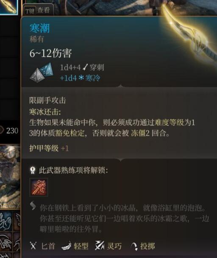Click the 230 value in left panel

click(12, 131)
